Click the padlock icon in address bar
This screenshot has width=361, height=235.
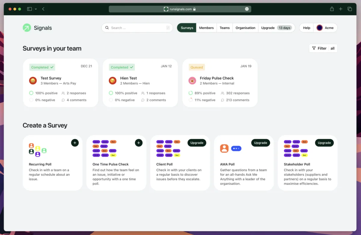coord(194,9)
